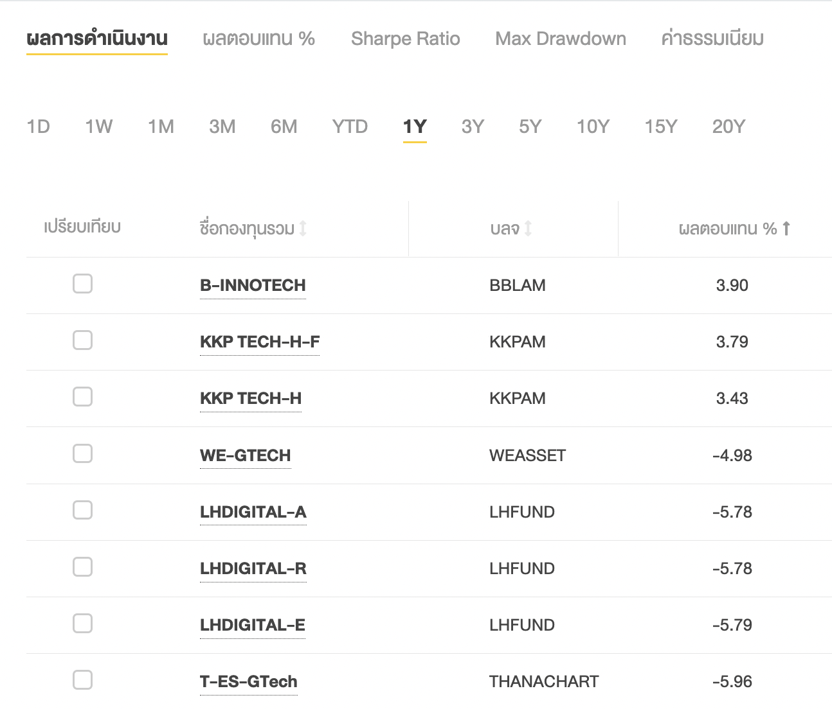Click the T-ES-GTech fund name link

point(248,681)
